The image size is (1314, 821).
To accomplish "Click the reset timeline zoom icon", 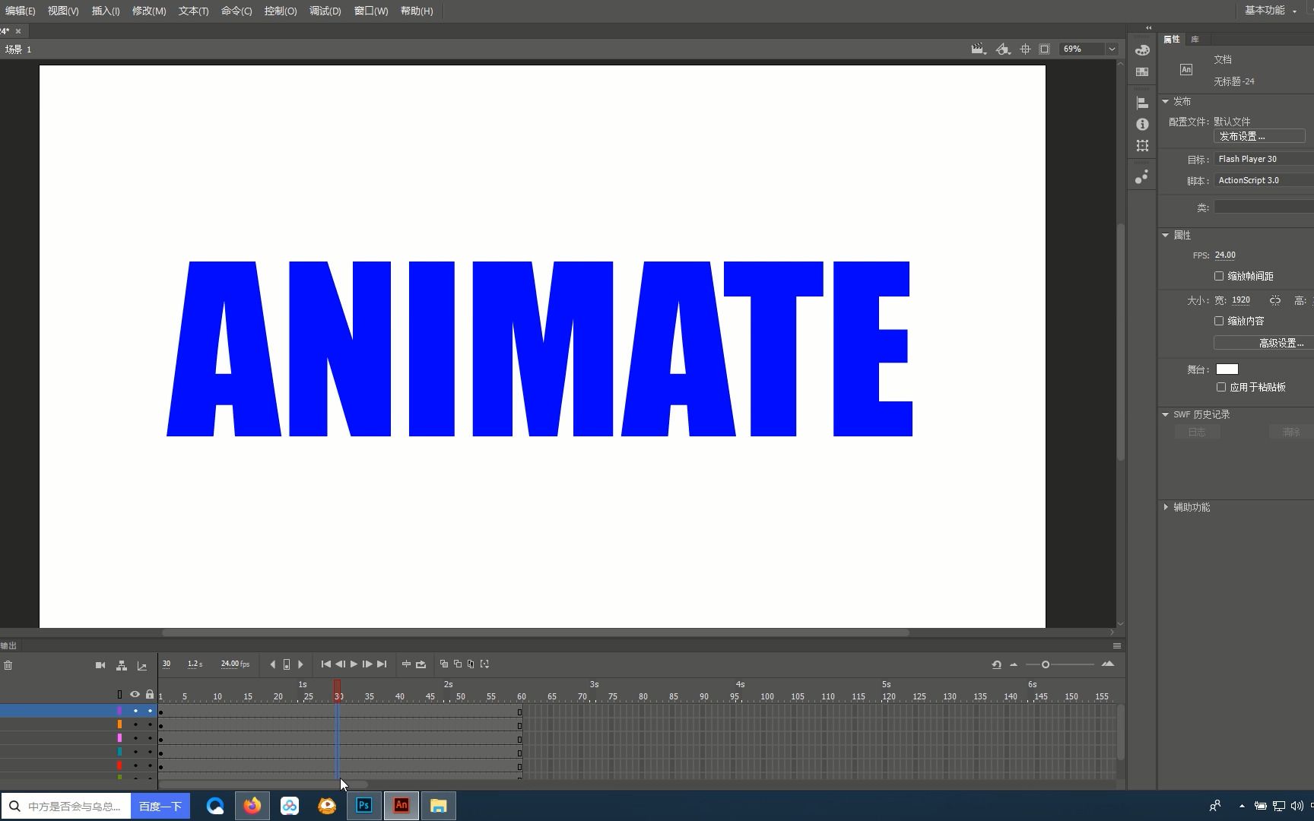I will tap(996, 664).
